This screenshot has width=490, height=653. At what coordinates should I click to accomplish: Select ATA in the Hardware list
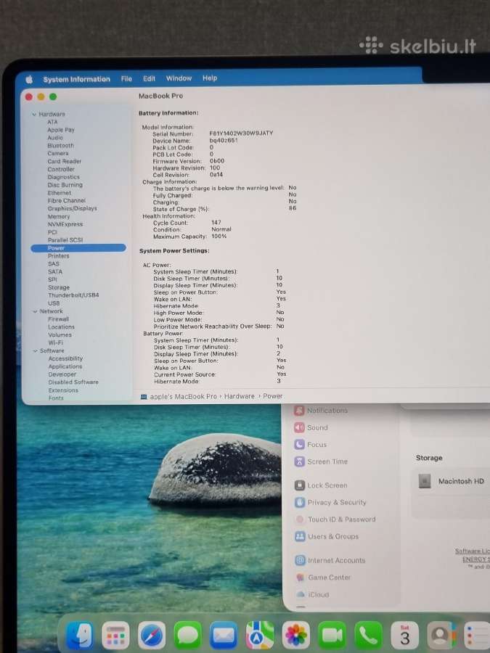(x=52, y=122)
